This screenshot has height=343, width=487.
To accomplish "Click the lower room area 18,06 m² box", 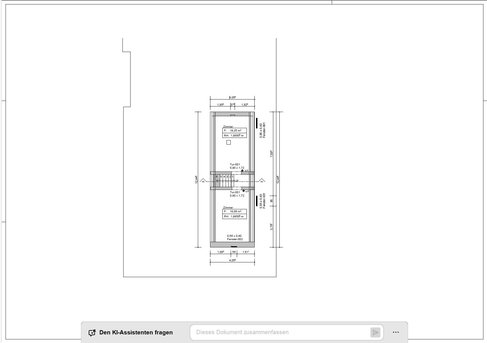I will [x=234, y=212].
